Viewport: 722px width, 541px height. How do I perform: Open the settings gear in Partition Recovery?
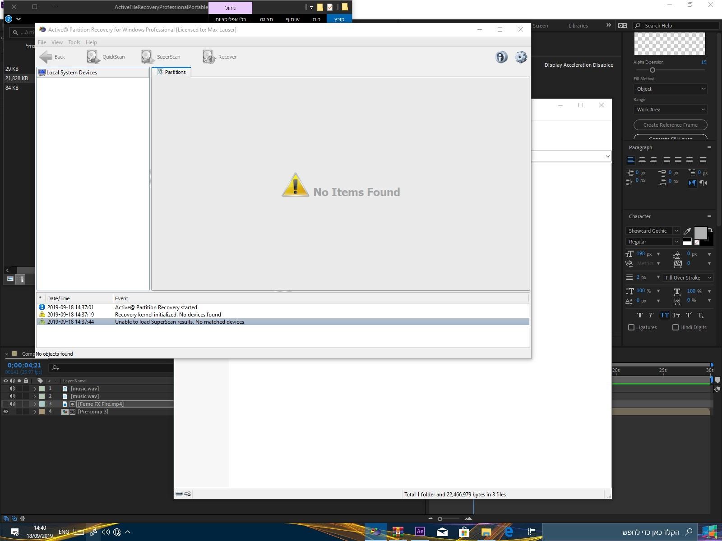click(521, 57)
